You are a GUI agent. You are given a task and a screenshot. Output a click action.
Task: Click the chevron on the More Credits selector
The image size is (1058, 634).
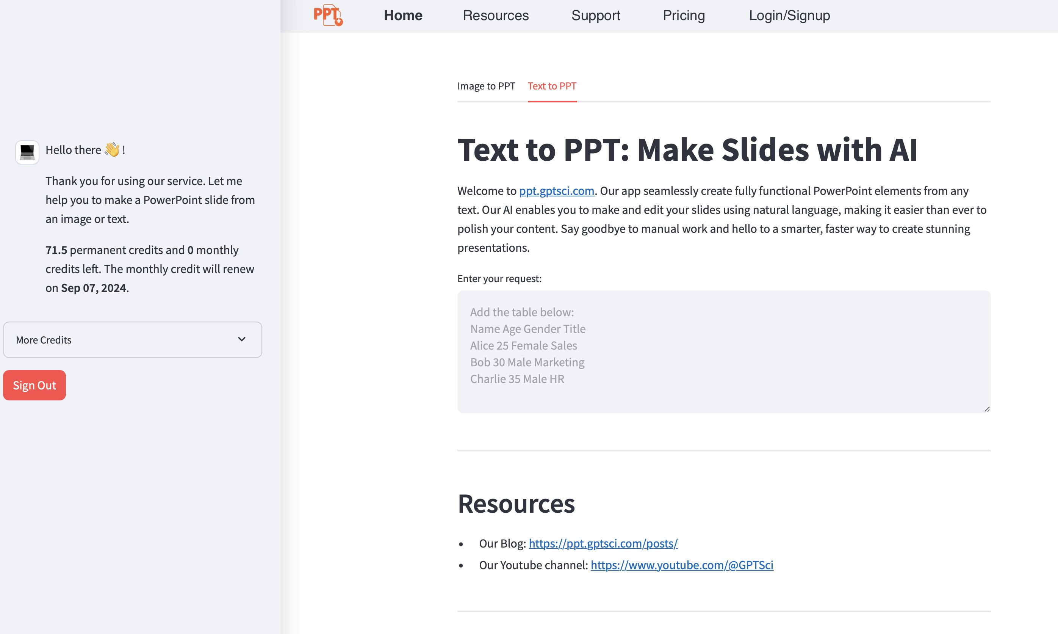click(x=242, y=340)
